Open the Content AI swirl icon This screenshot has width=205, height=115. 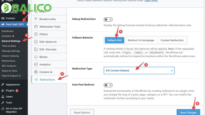(36, 72)
